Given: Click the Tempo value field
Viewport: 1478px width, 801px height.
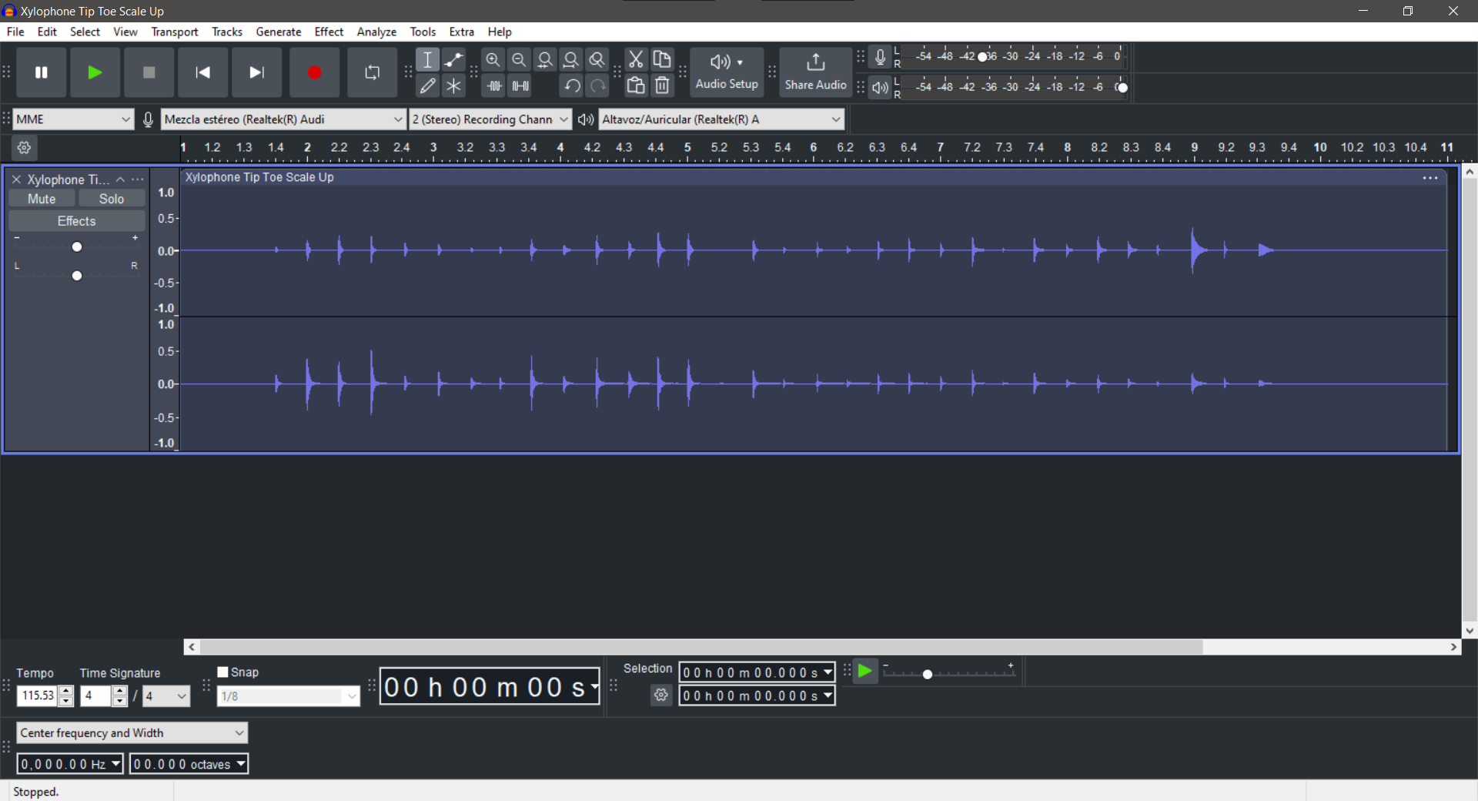Looking at the screenshot, I should (x=38, y=696).
